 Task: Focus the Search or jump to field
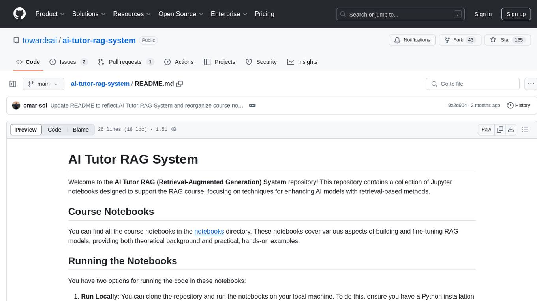tap(400, 14)
